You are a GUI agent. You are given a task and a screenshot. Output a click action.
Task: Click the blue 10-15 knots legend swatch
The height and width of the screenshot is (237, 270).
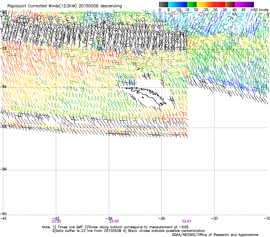point(182,4)
